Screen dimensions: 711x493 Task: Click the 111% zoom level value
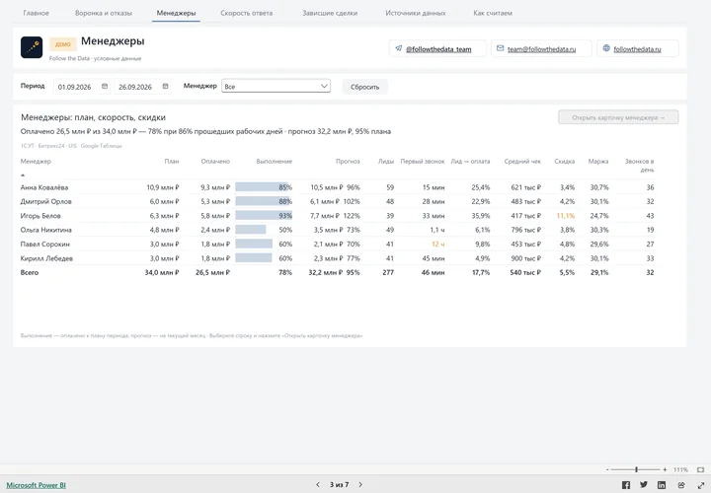coord(680,470)
